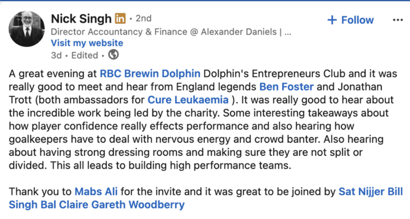Open Mabs Ali's tagged profile
The height and width of the screenshot is (219, 410).
coord(96,191)
